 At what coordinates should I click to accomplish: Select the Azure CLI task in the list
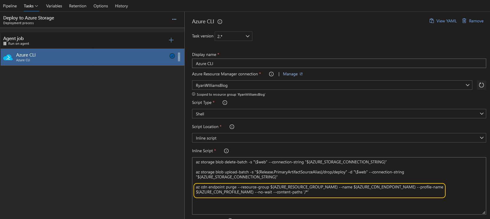coord(92,57)
